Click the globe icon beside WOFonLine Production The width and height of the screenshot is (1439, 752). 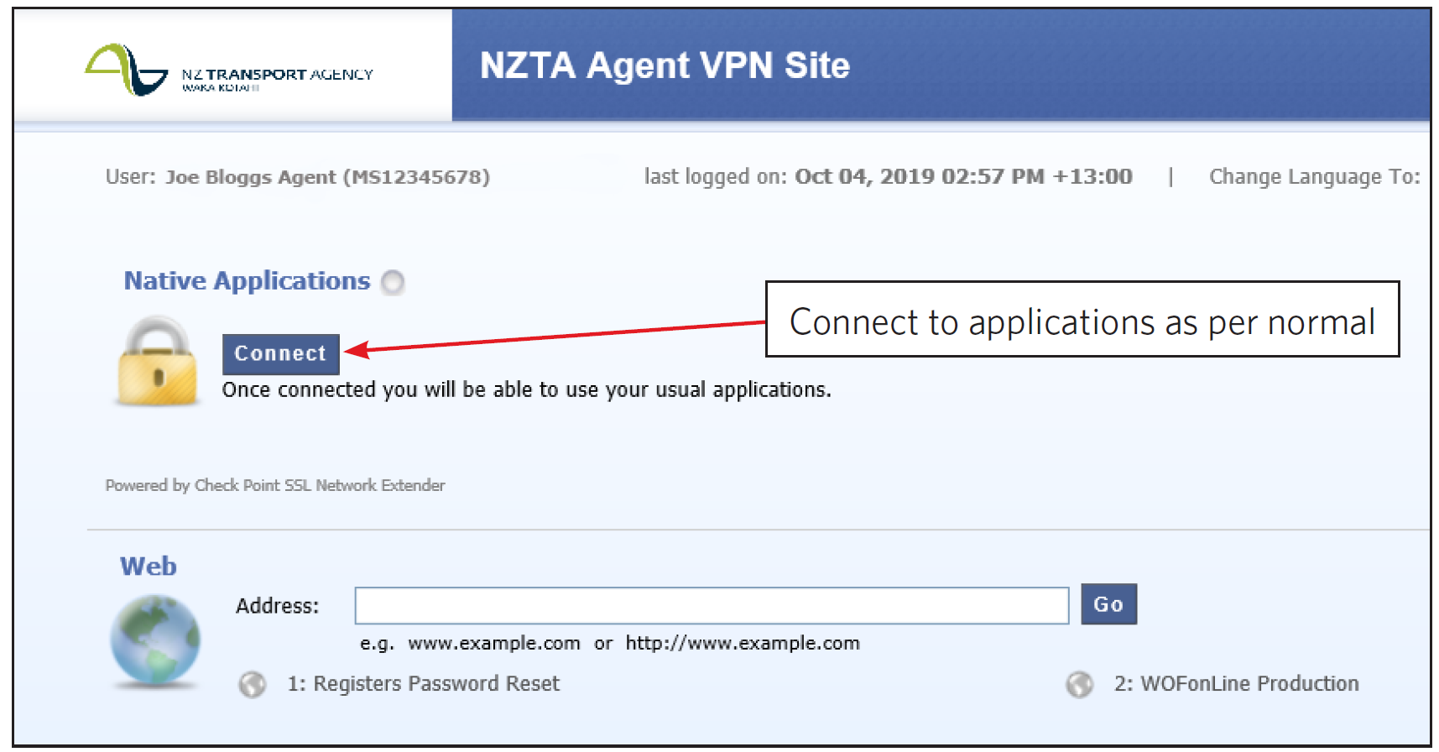coord(1080,685)
